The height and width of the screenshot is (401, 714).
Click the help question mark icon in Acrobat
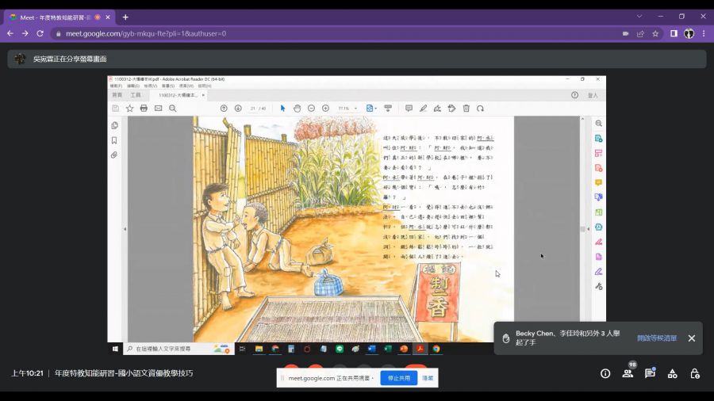tap(574, 95)
